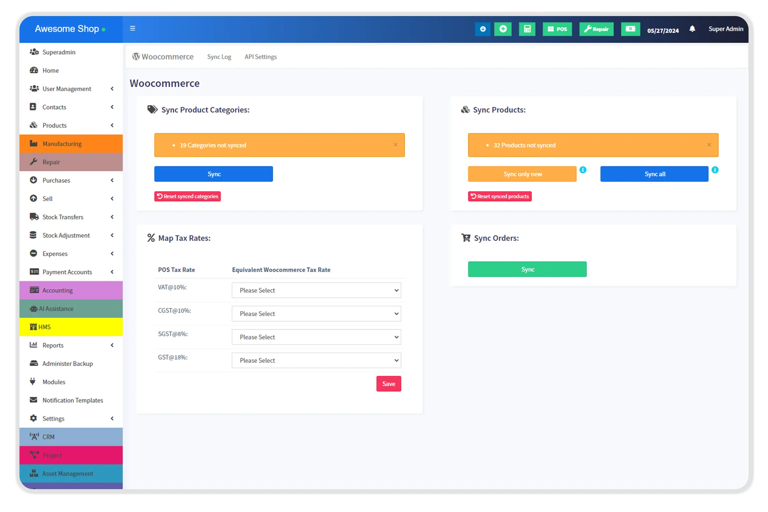The height and width of the screenshot is (512, 768).
Task: Click the cart icon by Sync Orders
Action: pos(466,238)
